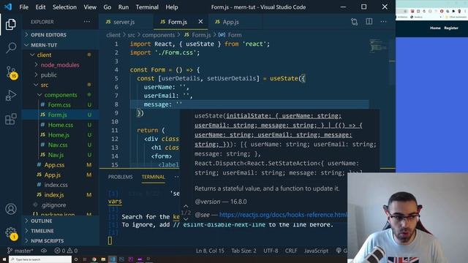The width and height of the screenshot is (468, 263).
Task: Switch to the server.js tab
Action: [x=124, y=22]
